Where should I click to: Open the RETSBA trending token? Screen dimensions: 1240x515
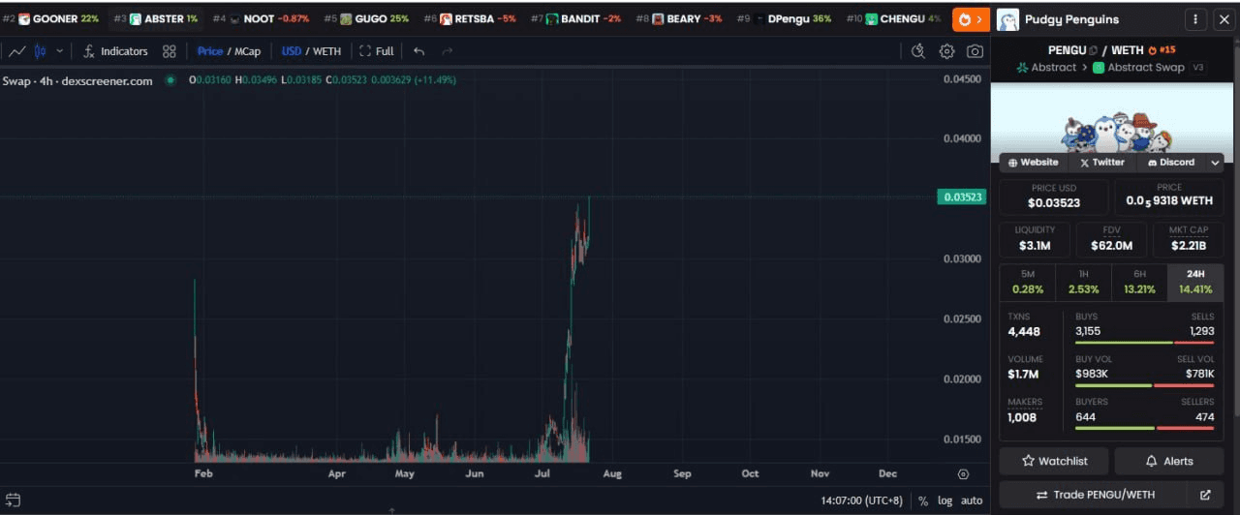click(470, 18)
